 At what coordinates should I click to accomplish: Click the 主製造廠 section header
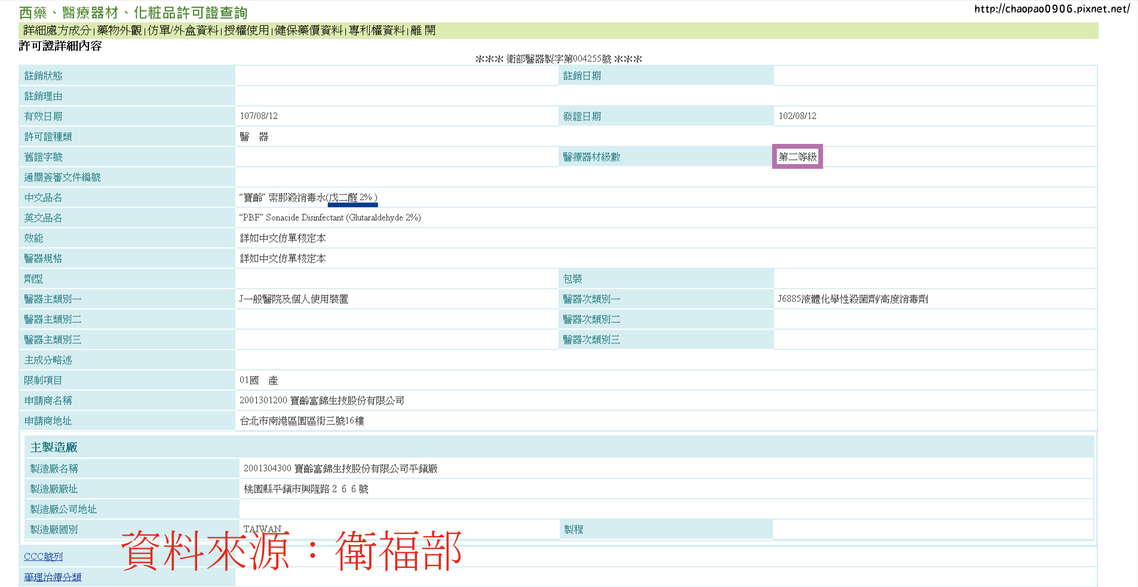pos(54,447)
